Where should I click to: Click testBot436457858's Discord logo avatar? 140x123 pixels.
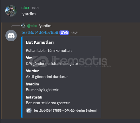(11, 36)
